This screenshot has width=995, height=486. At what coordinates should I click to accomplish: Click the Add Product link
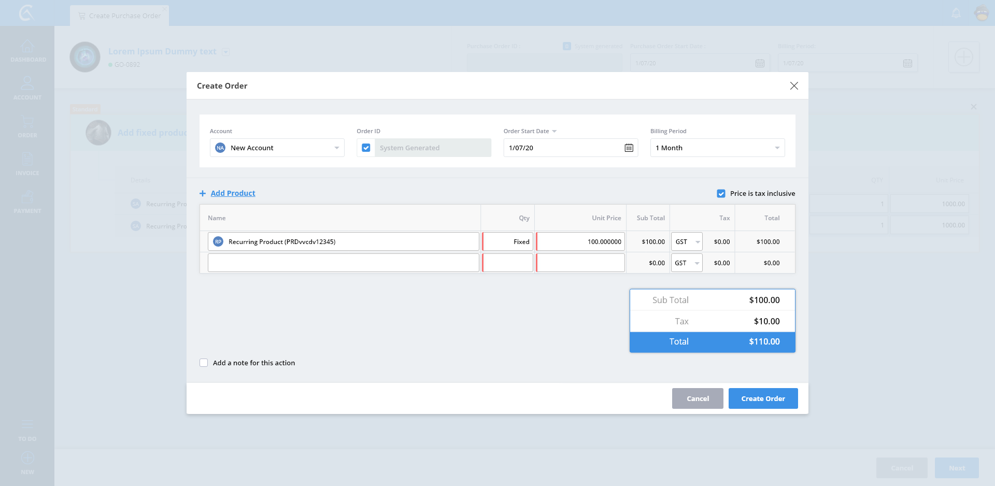click(x=233, y=193)
